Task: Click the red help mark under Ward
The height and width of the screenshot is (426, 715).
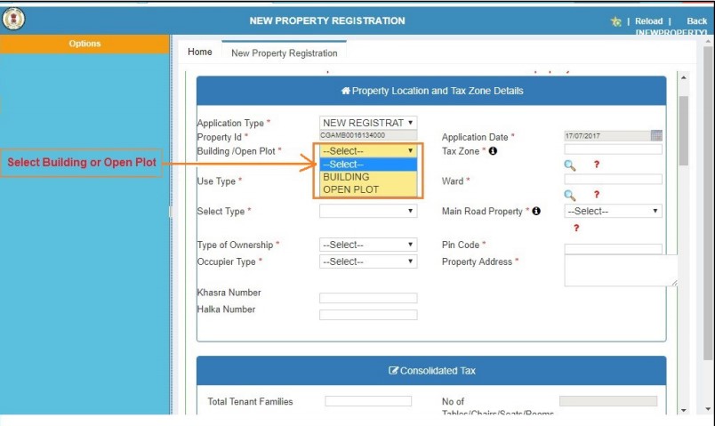Action: click(x=597, y=195)
